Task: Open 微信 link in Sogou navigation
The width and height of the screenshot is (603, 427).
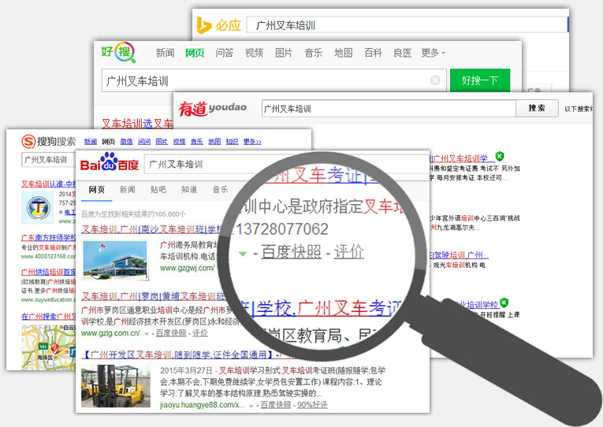Action: coord(126,142)
